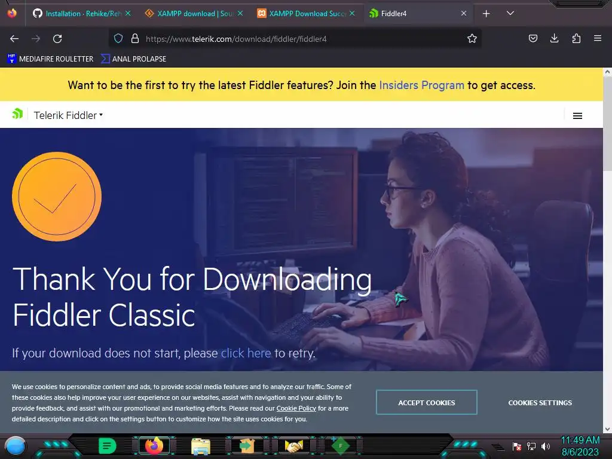Open Cookies Settings
612x459 pixels.
(540, 403)
